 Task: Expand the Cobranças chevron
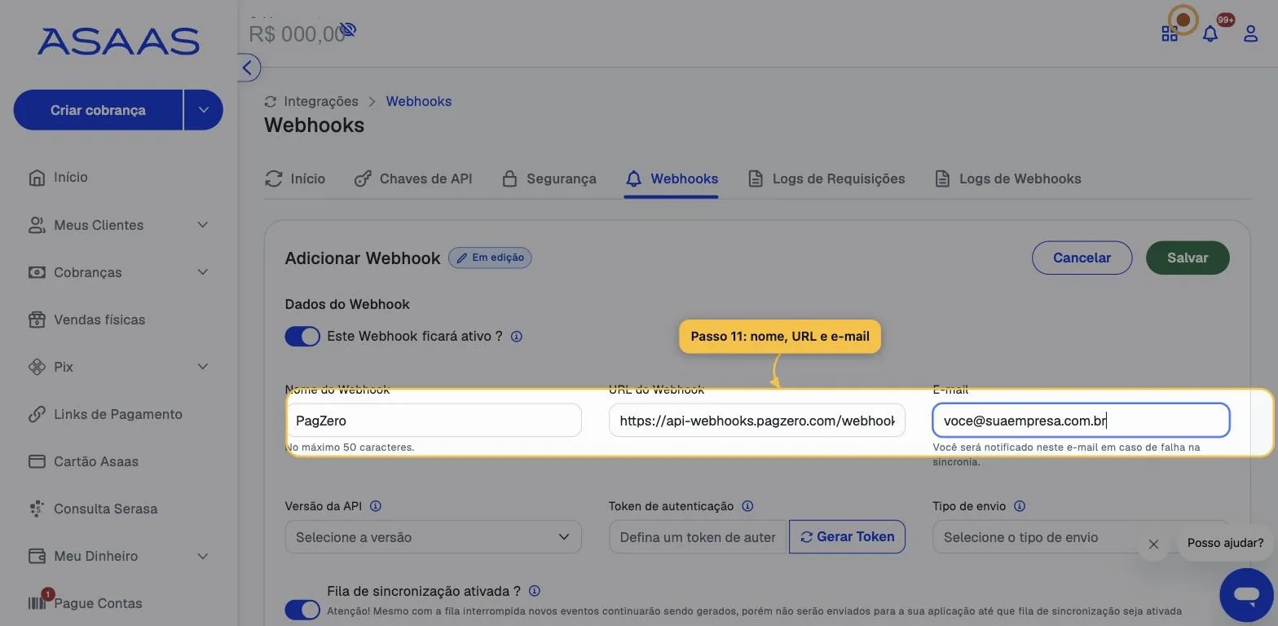pos(203,272)
